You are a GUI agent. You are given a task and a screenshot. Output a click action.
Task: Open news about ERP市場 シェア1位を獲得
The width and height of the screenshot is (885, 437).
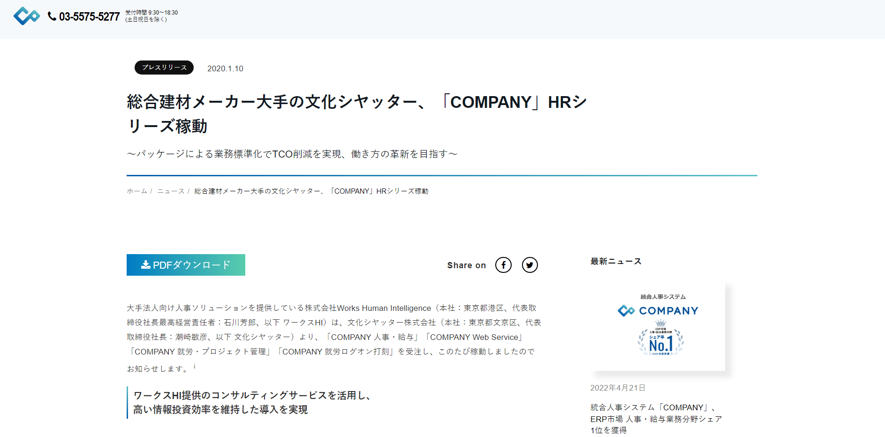(656, 419)
